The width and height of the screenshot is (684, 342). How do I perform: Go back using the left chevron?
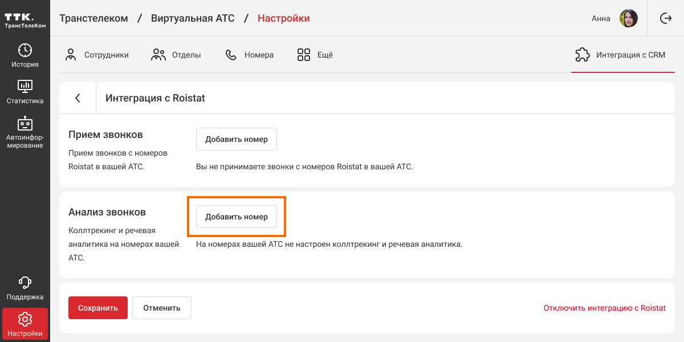(x=78, y=98)
